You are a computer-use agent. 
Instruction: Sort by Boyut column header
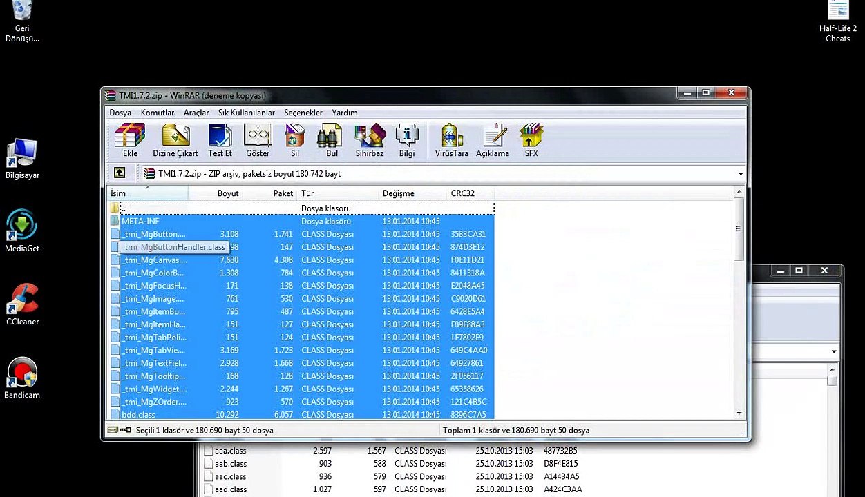point(216,193)
